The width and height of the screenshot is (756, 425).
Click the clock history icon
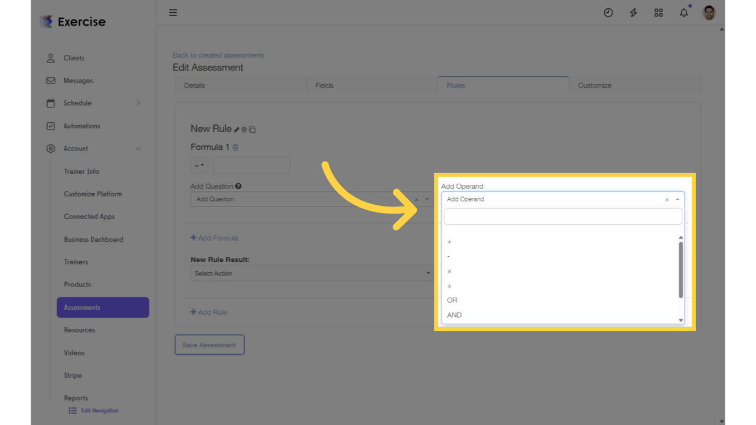[x=608, y=12]
